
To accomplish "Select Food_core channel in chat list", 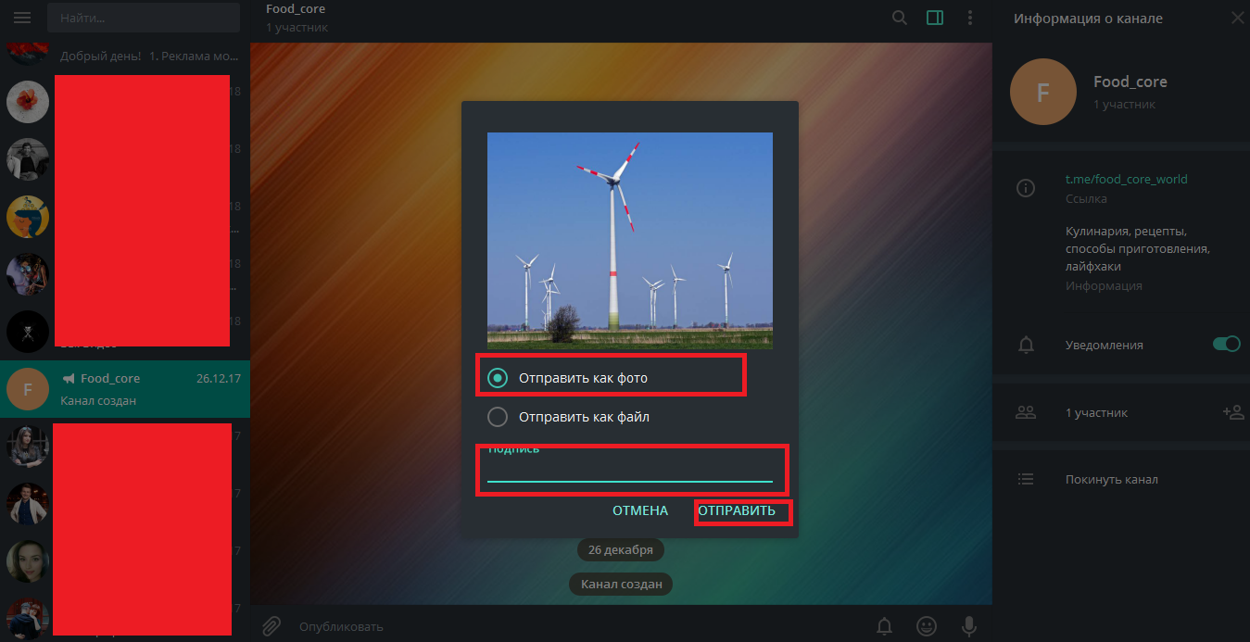I will [125, 389].
